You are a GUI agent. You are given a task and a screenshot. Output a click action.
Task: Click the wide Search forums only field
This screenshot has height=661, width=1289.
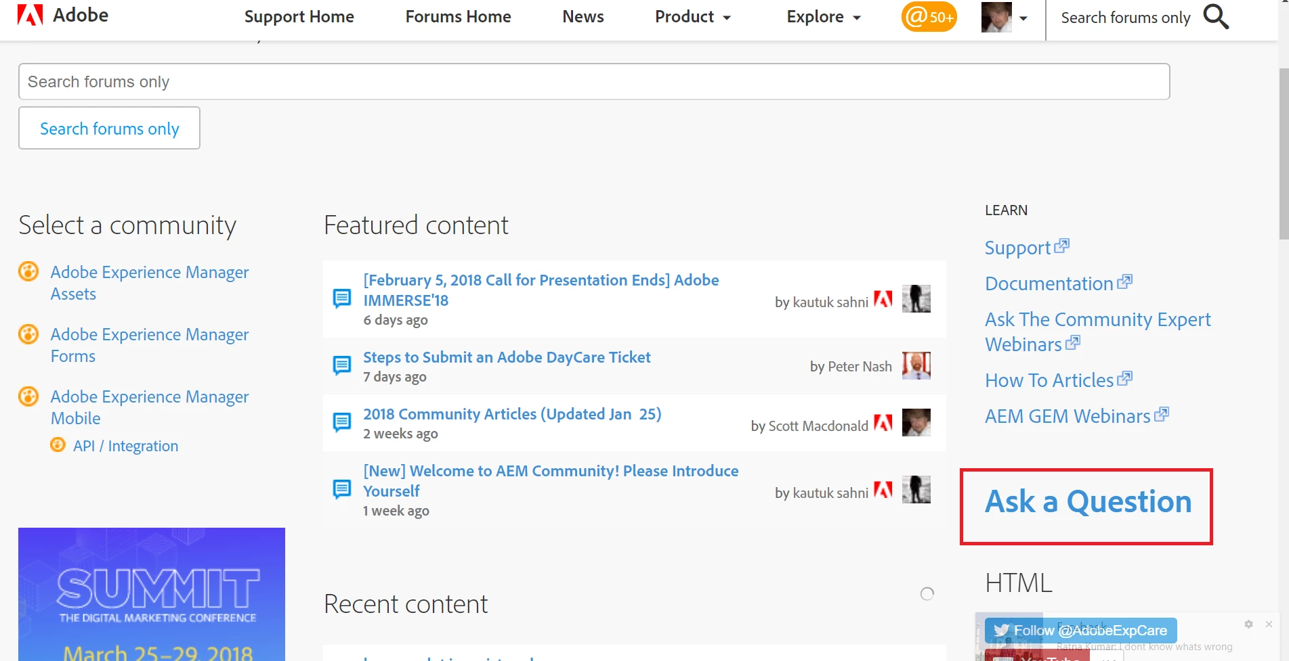point(593,82)
